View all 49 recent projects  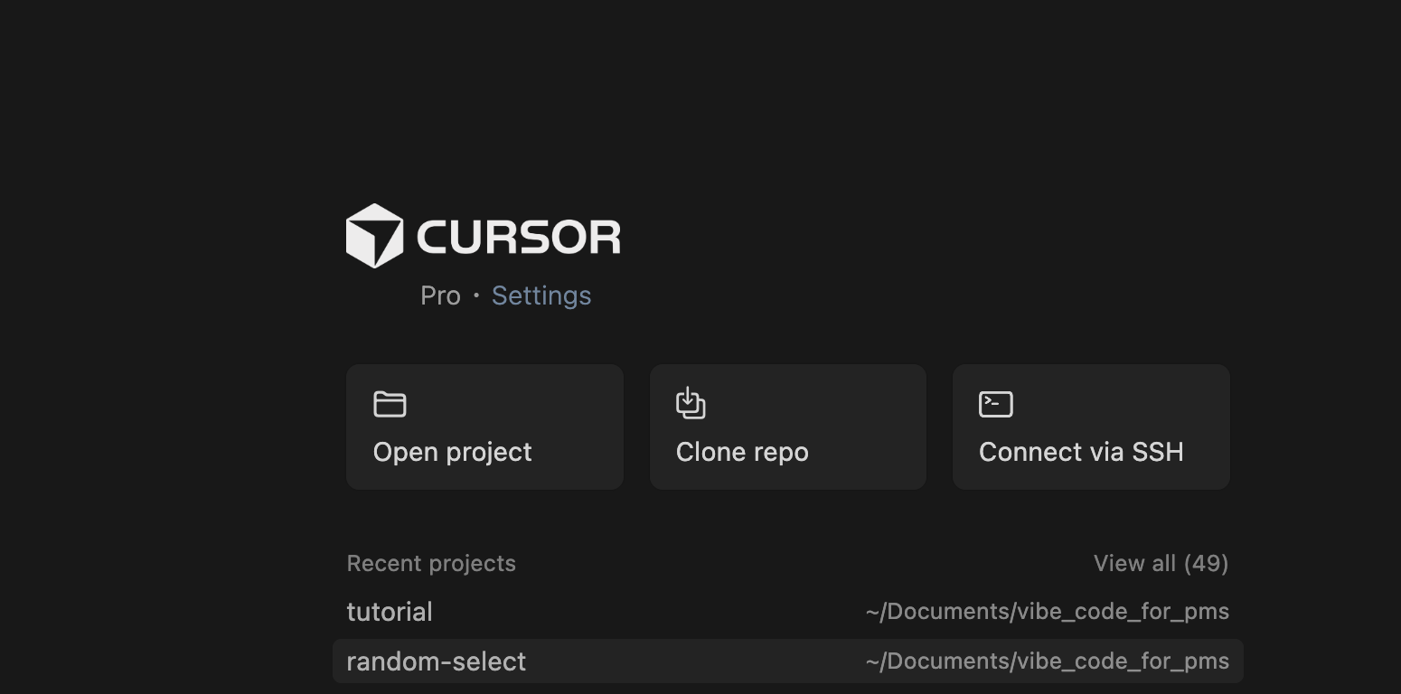(1160, 563)
